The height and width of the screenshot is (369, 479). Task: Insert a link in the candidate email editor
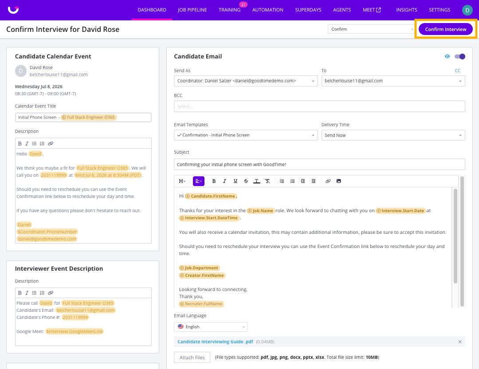[328, 181]
